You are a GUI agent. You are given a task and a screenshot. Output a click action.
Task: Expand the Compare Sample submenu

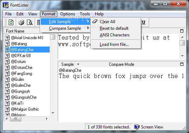click(x=65, y=28)
